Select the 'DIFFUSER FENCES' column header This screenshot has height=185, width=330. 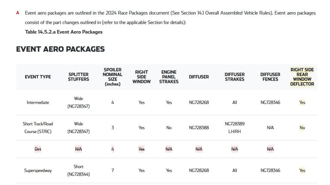coord(270,77)
